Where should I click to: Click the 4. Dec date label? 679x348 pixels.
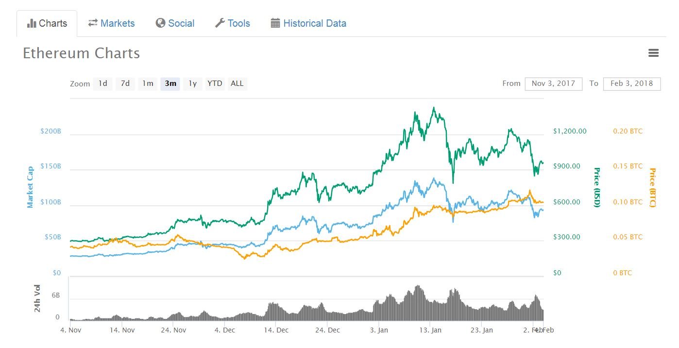(x=224, y=330)
